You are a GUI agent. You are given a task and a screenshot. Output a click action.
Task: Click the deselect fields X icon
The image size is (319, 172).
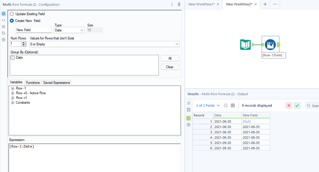tap(233, 105)
